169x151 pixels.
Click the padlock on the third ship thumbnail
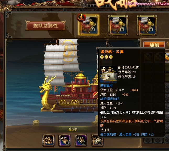(151, 29)
